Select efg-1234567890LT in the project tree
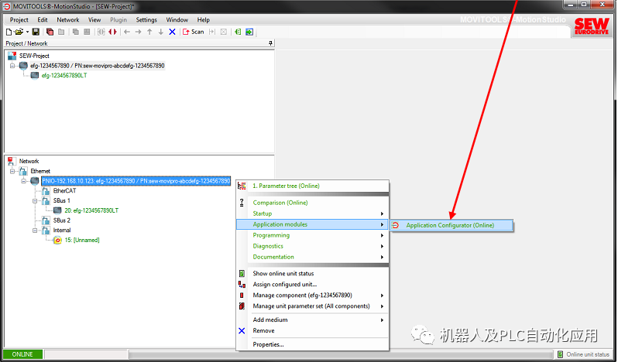 [64, 76]
